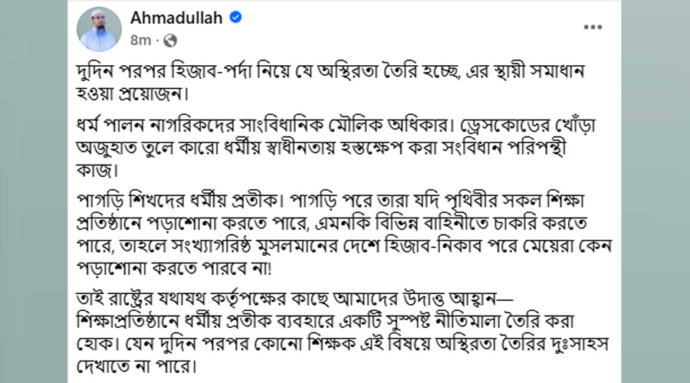This screenshot has height=383, width=690.
Task: Click the gray margin left of post
Action: point(34,191)
